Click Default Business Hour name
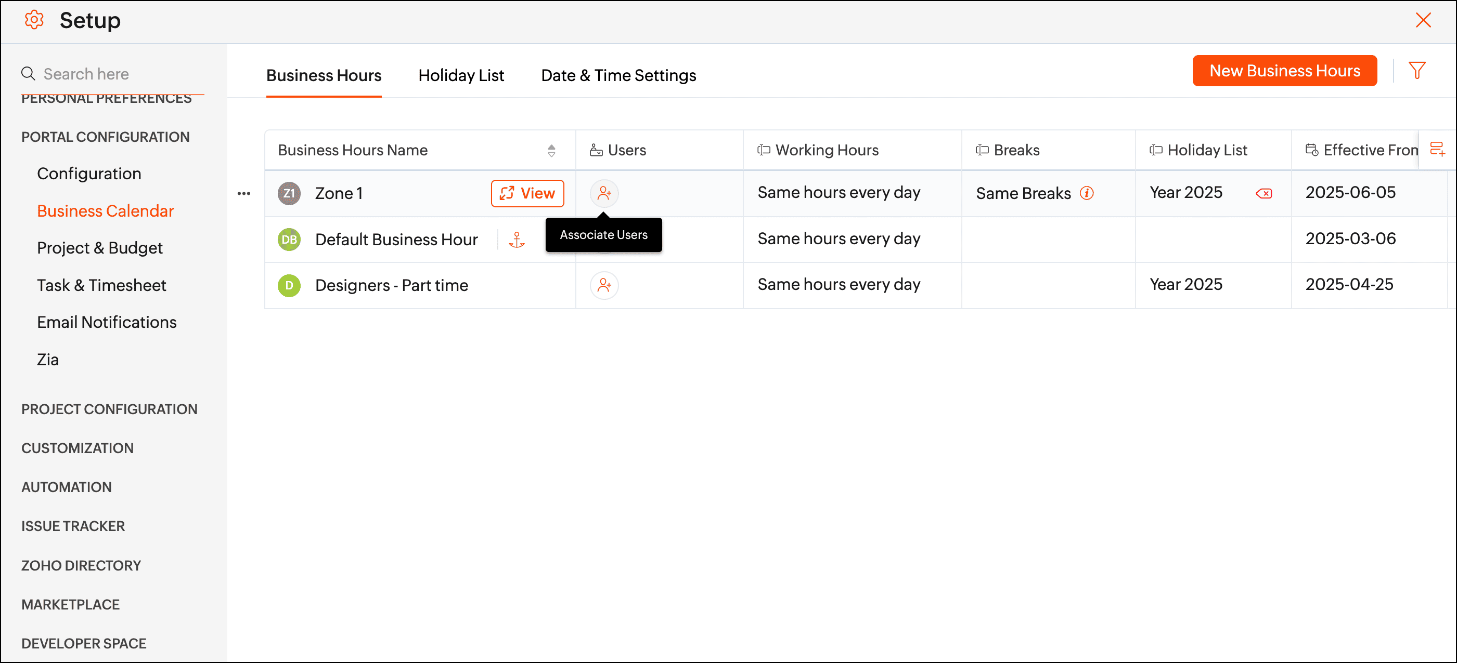The image size is (1457, 663). tap(396, 240)
